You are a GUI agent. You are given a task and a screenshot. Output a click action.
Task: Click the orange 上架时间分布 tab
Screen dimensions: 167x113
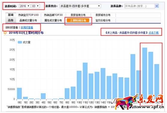point(78,20)
